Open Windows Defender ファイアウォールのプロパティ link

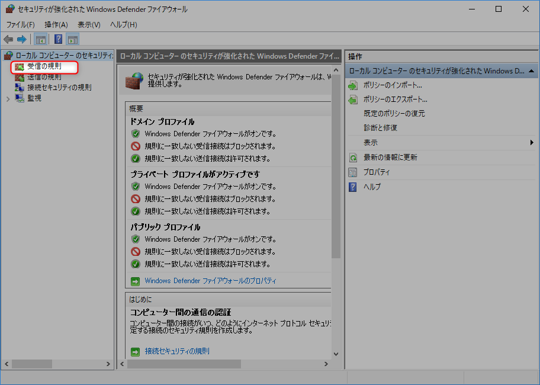click(210, 281)
